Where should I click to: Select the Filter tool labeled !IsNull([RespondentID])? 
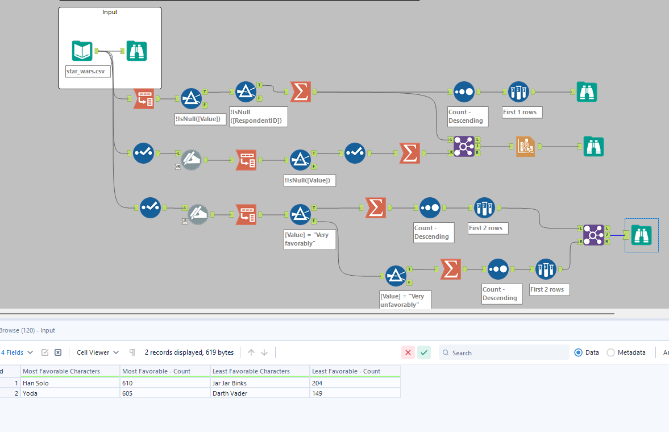246,92
